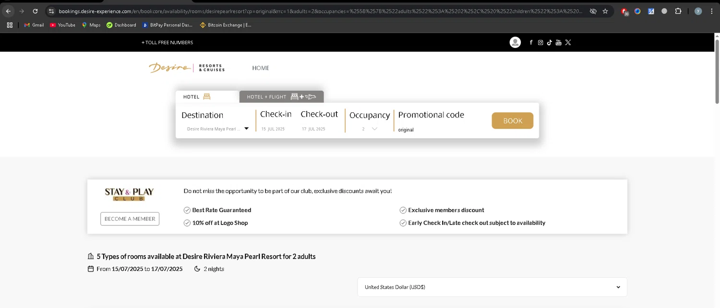Open the YouTube bookmark

point(63,25)
